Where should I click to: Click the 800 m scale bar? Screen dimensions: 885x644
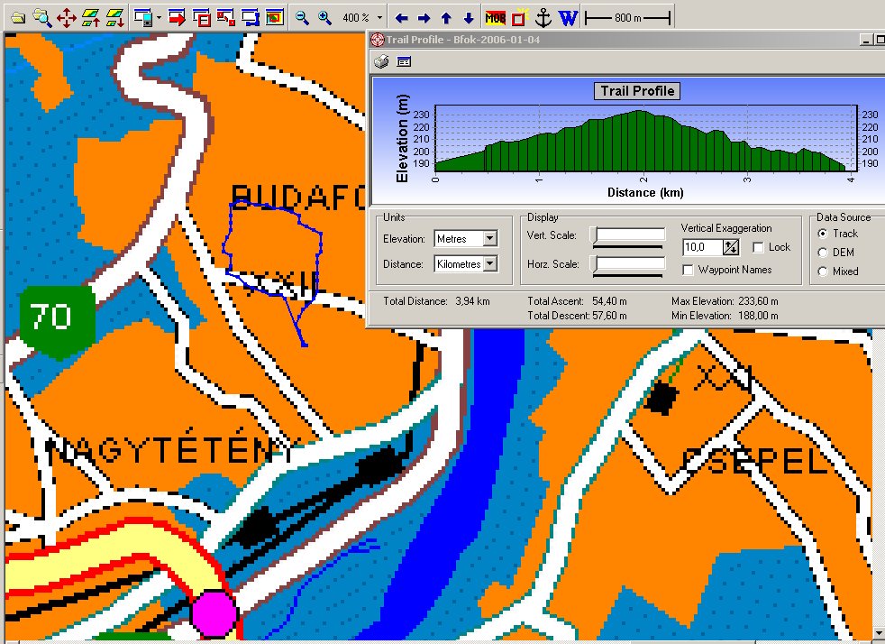[627, 18]
